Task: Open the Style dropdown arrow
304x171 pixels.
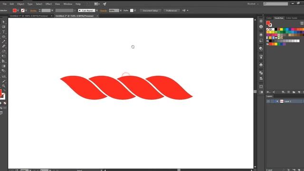Action: click(135, 10)
